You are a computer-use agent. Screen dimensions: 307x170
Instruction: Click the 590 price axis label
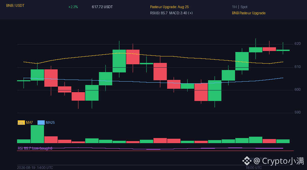point(297,113)
